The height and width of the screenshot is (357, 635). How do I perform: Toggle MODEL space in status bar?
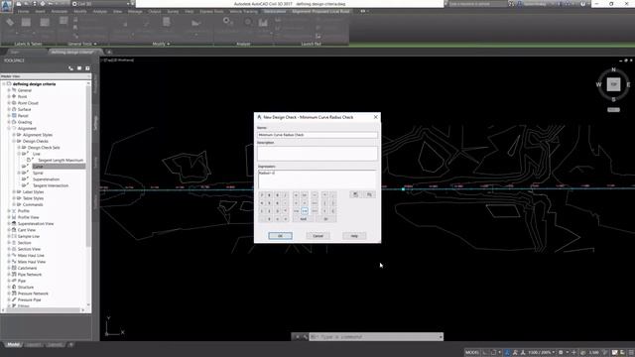tap(472, 353)
